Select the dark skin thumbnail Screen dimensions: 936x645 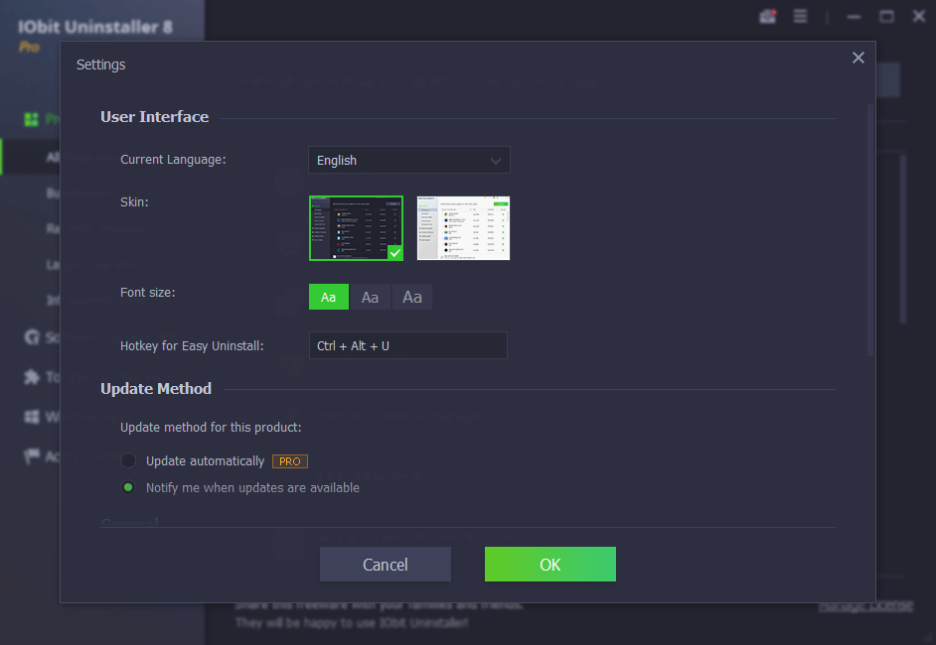click(x=357, y=227)
